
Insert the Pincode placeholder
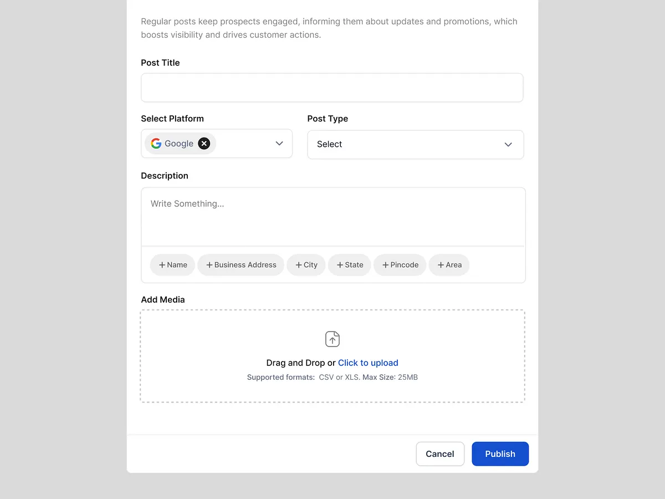tap(400, 265)
